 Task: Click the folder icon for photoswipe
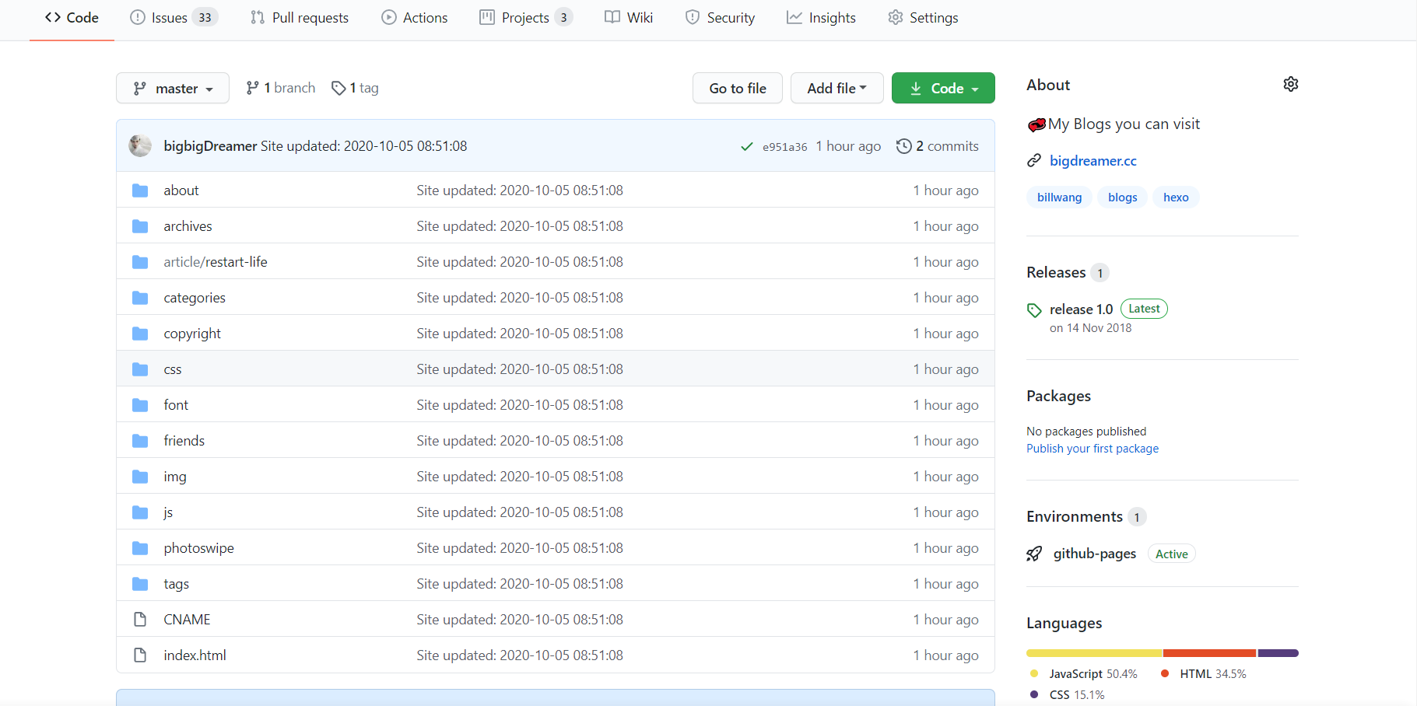[x=140, y=548]
